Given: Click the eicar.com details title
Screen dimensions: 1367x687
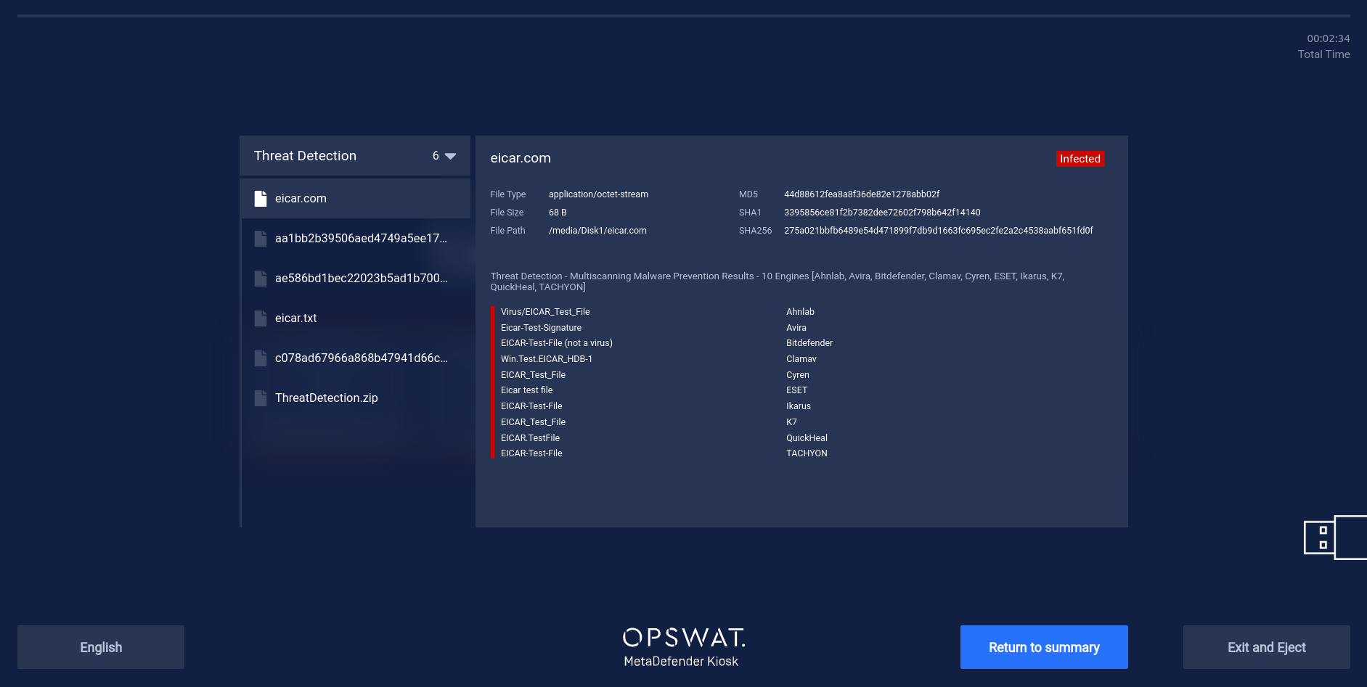Looking at the screenshot, I should coord(521,158).
